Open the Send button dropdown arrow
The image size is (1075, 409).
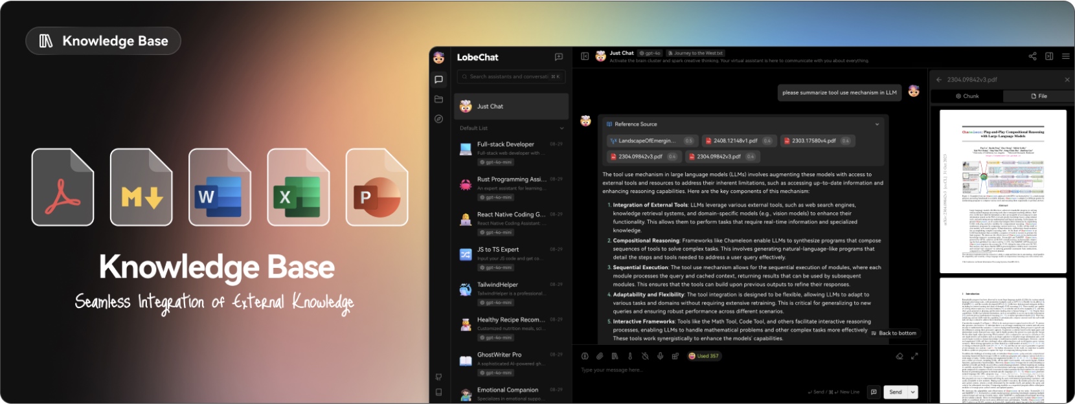[x=913, y=392]
